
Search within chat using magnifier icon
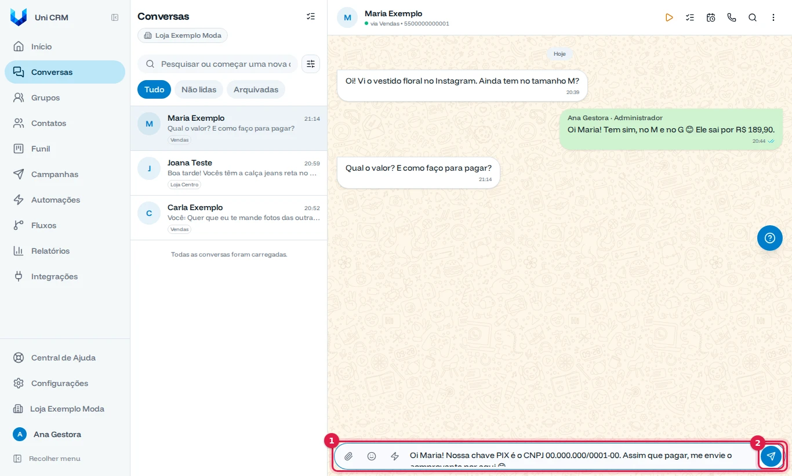tap(753, 17)
